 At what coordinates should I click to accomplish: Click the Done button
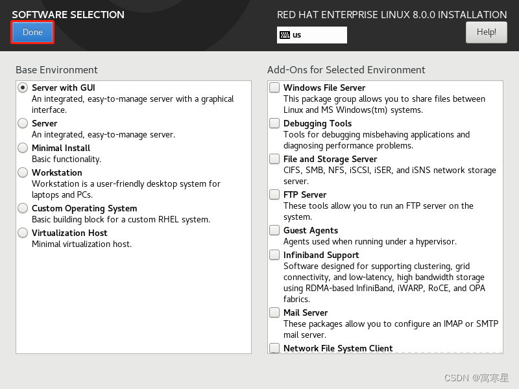(x=32, y=32)
